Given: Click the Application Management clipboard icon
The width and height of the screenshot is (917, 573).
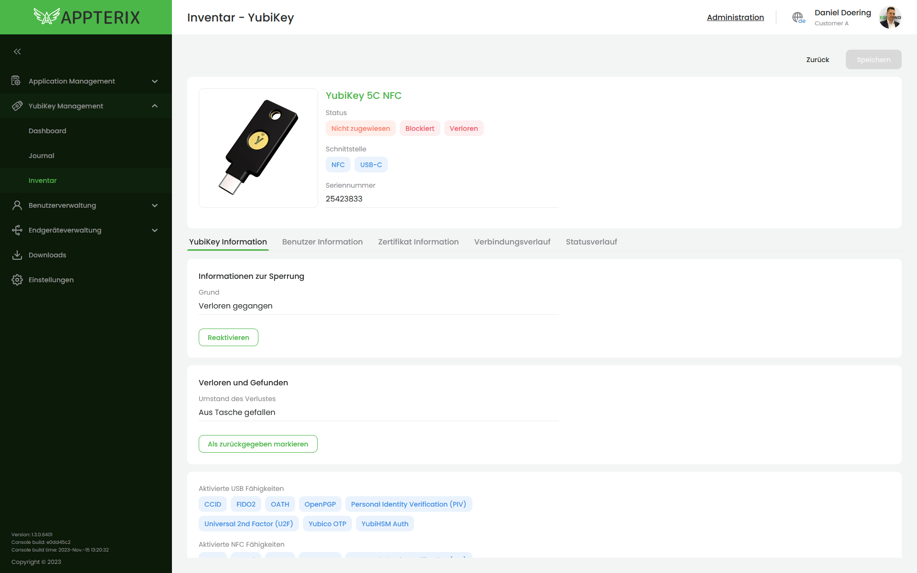Looking at the screenshot, I should click(x=17, y=81).
